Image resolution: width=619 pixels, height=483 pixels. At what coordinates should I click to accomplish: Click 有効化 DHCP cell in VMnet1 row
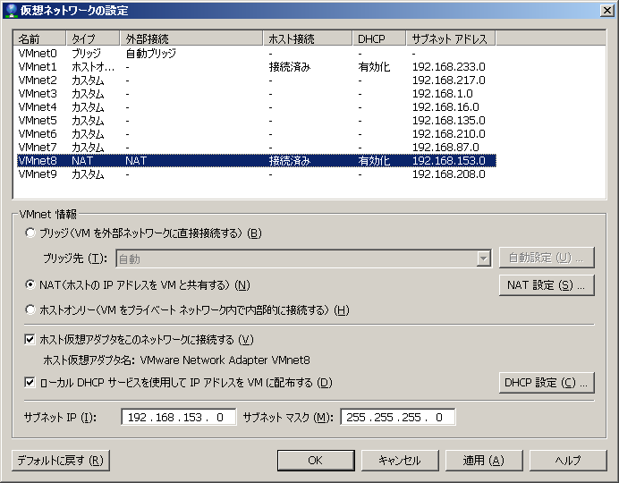tap(374, 67)
